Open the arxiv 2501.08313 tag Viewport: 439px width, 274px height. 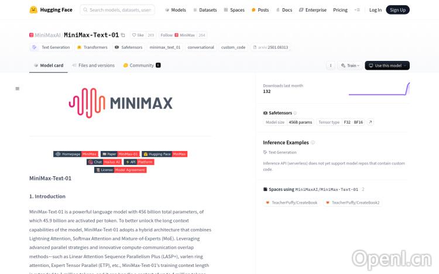tap(270, 47)
